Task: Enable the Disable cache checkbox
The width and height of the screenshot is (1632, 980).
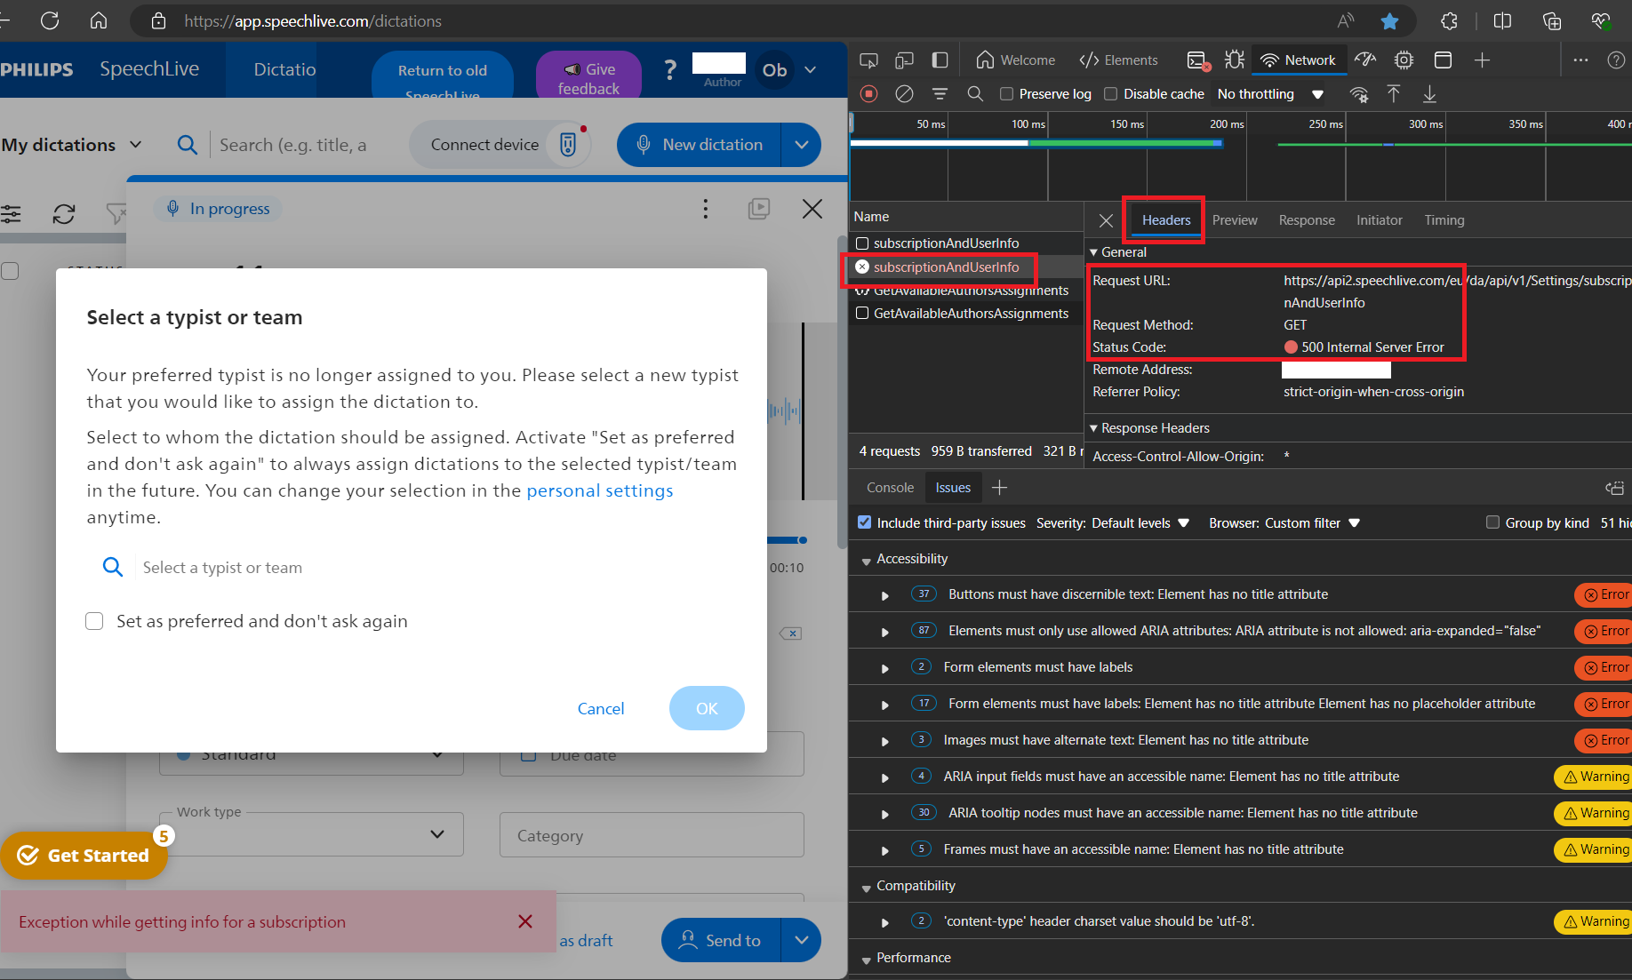Action: pyautogui.click(x=1110, y=94)
